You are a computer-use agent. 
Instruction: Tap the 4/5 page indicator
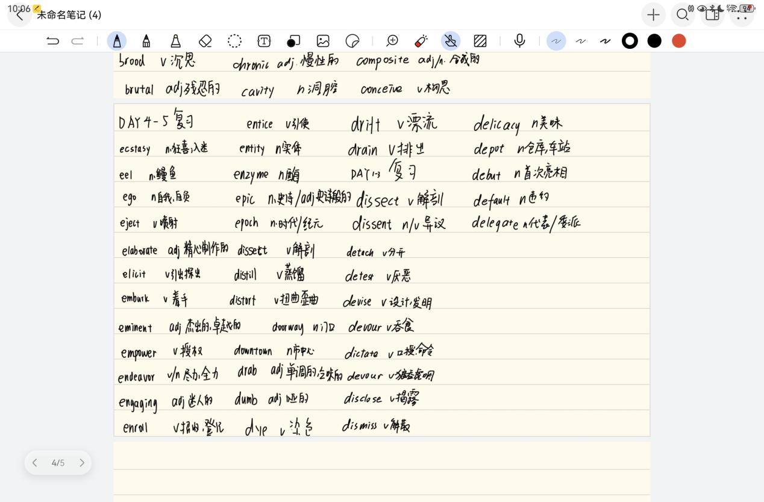click(x=58, y=463)
